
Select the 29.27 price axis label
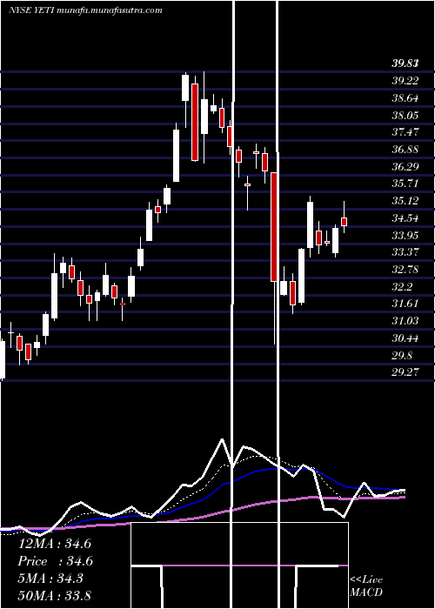(405, 372)
